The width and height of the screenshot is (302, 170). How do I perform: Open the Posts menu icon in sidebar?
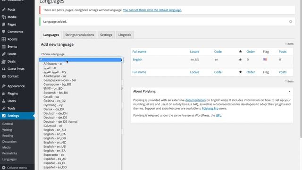(4, 9)
